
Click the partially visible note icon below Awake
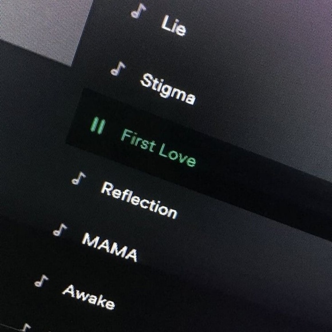click(25, 327)
